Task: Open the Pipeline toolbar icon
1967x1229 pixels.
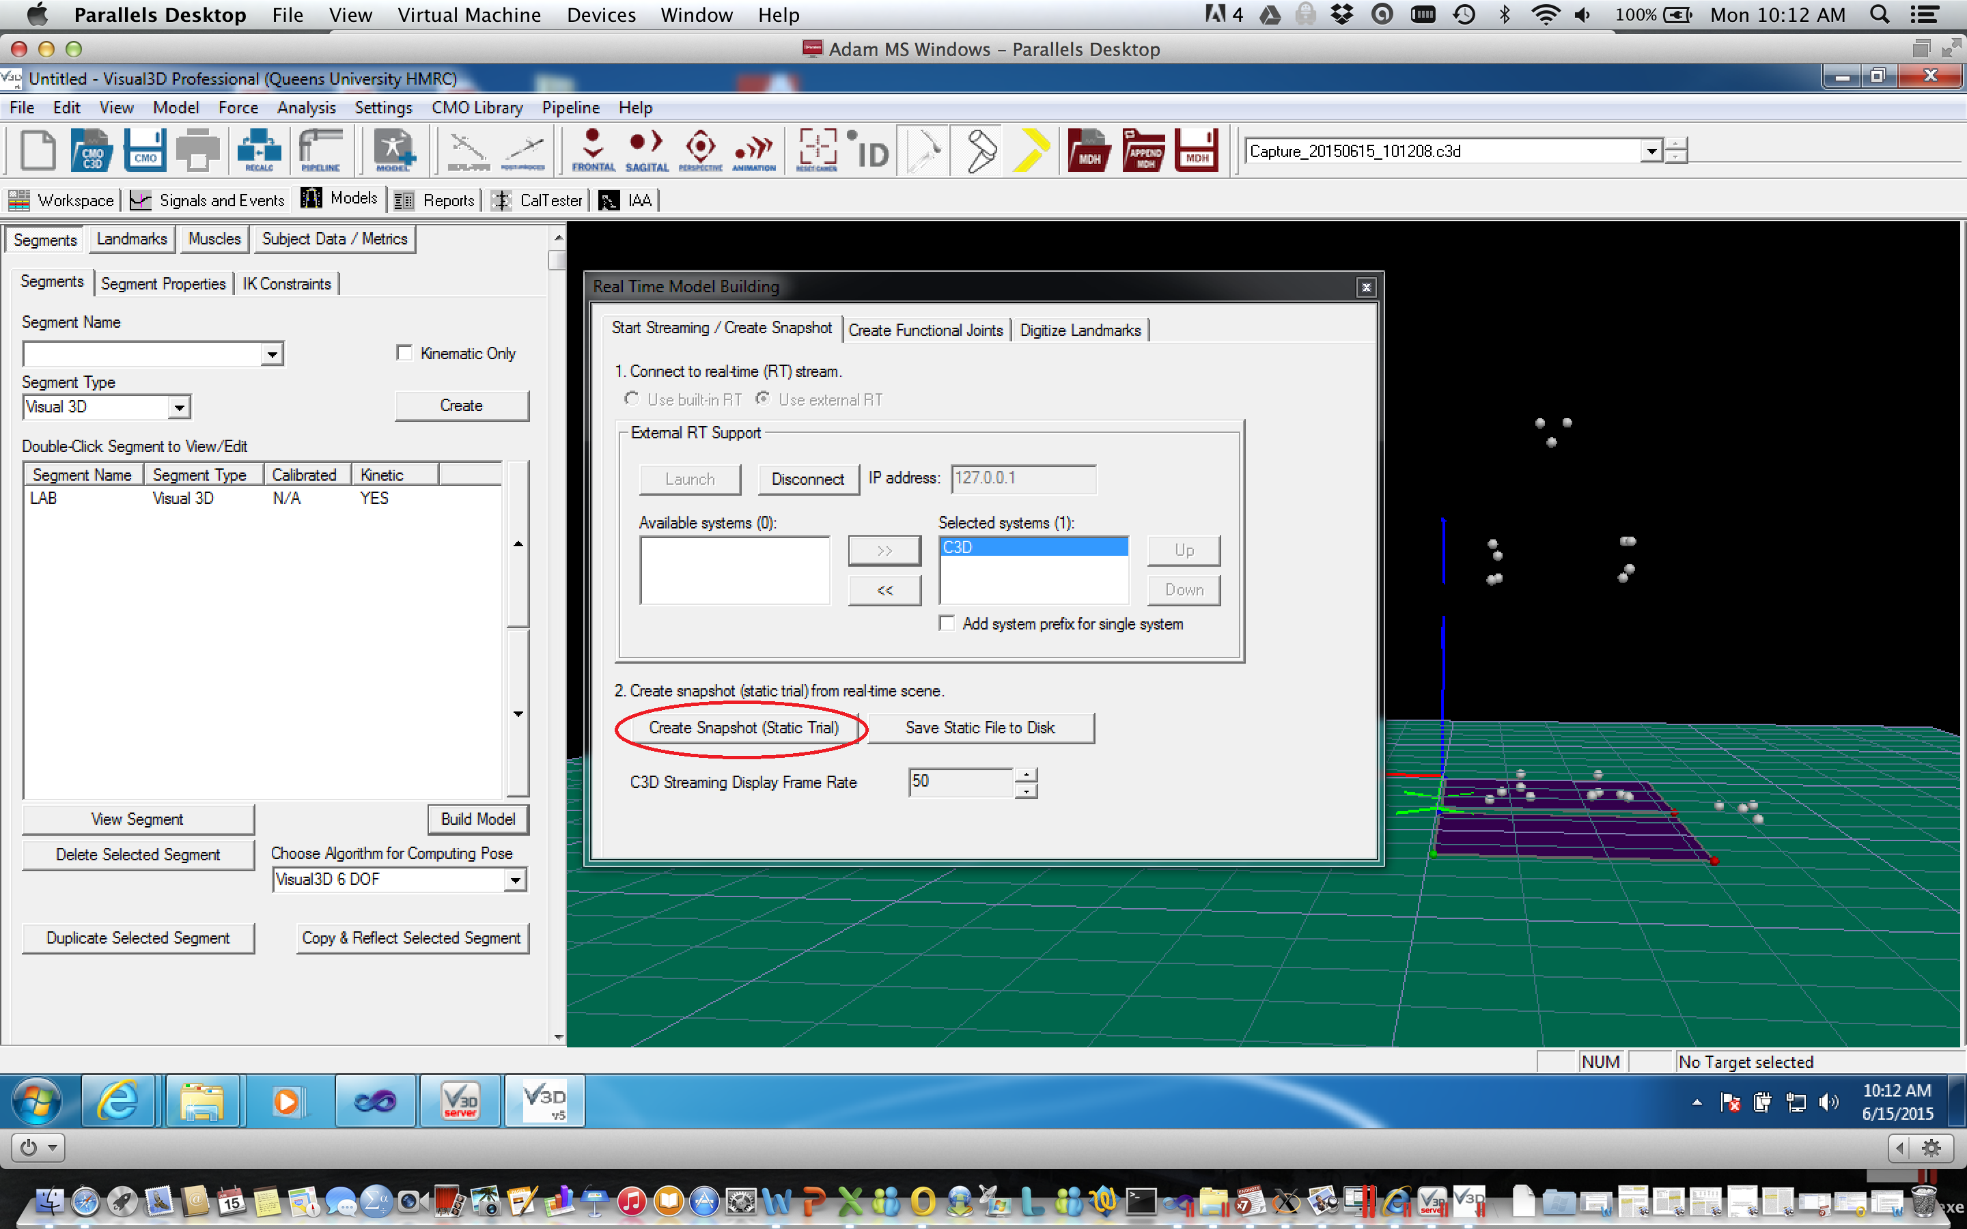Action: 320,150
